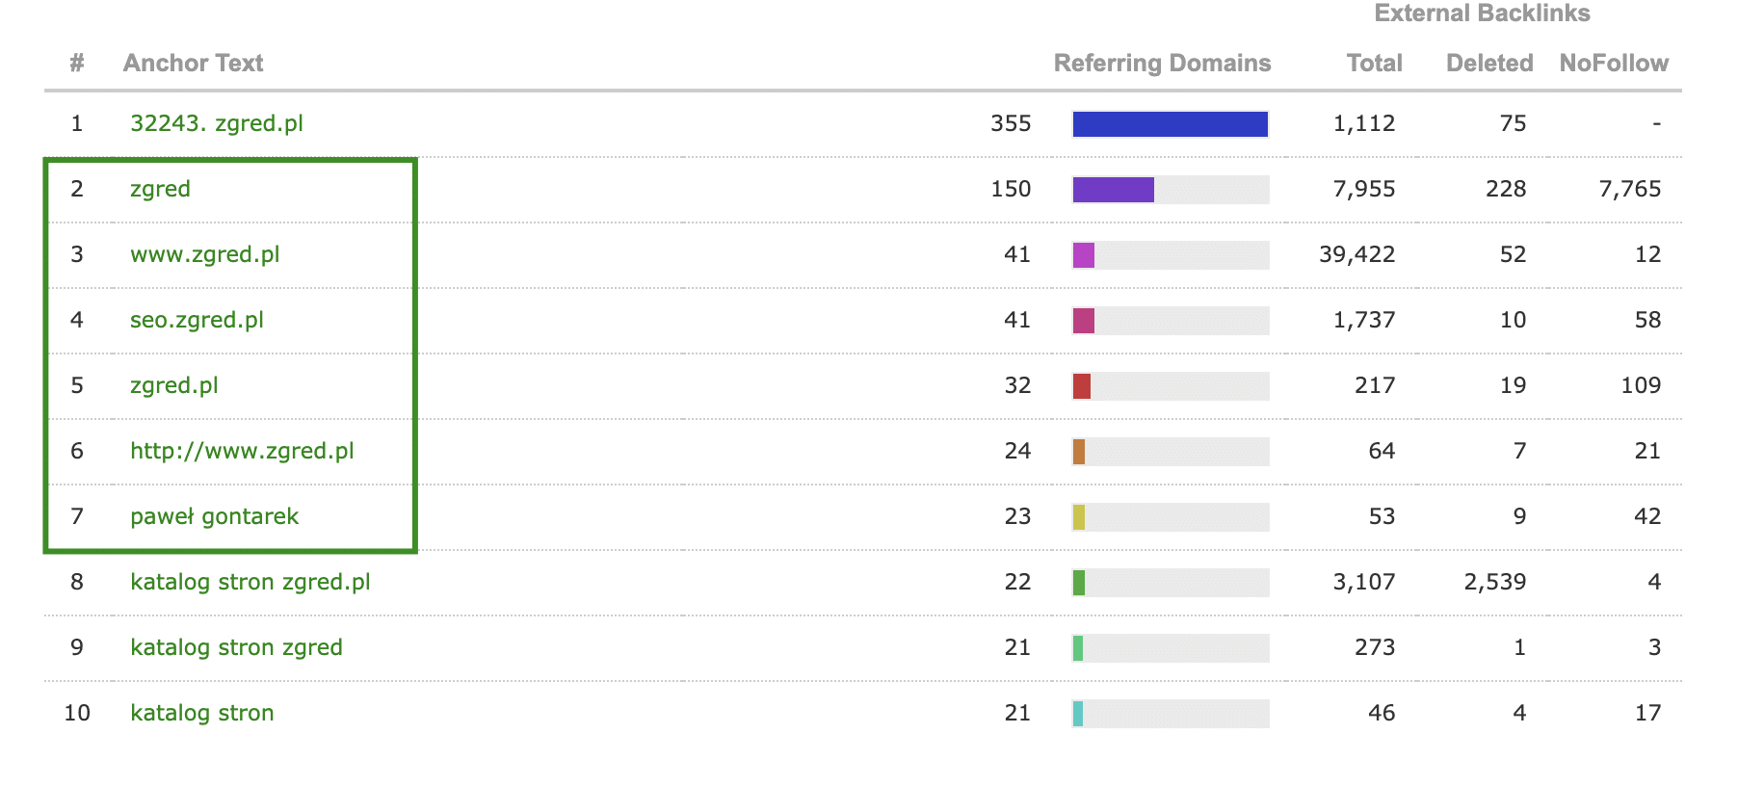Sort by the Deleted column header
Screen dimensions: 1738x786
[1489, 64]
